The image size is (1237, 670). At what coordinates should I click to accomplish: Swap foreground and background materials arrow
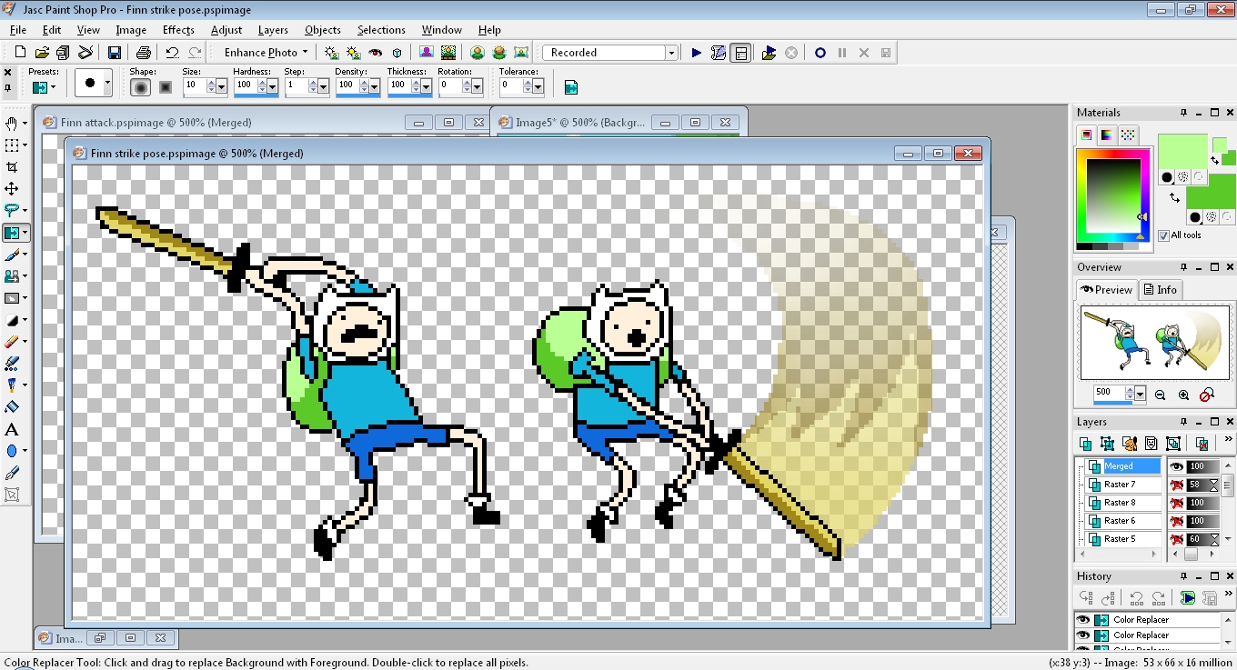(1175, 197)
